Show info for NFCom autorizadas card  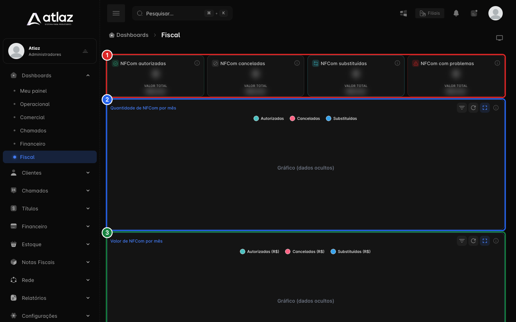(x=197, y=63)
